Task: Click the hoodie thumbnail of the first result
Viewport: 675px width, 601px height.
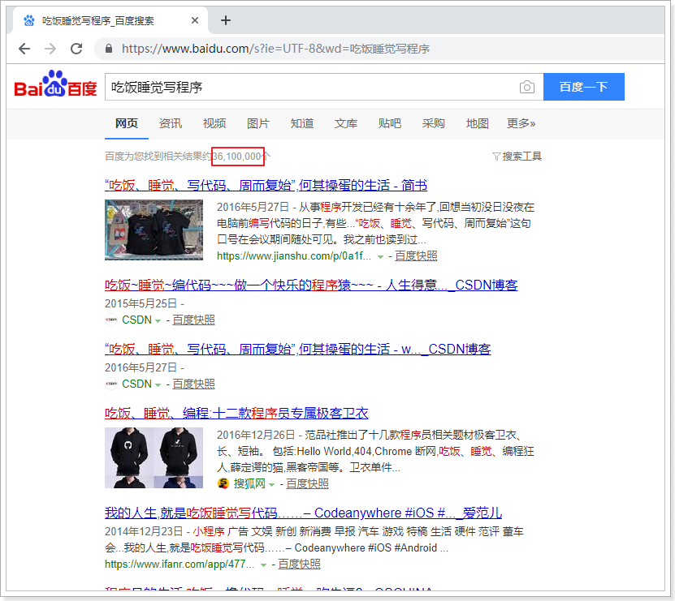Action: [153, 230]
